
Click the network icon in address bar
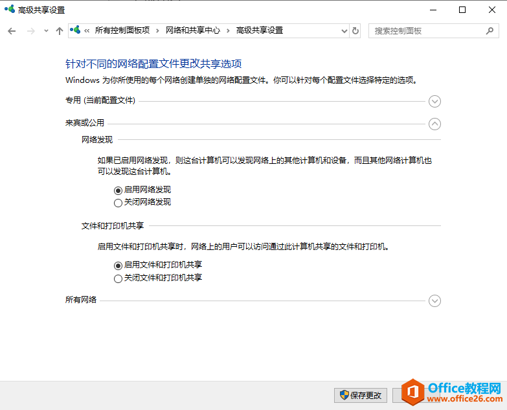(75, 30)
